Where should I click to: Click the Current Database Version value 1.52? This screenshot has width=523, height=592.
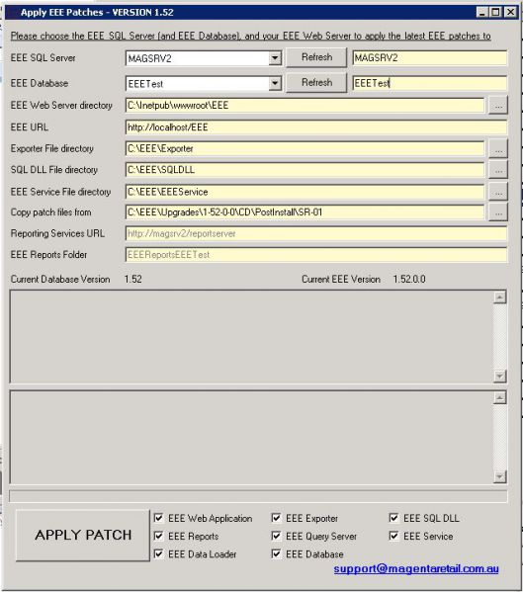(132, 280)
